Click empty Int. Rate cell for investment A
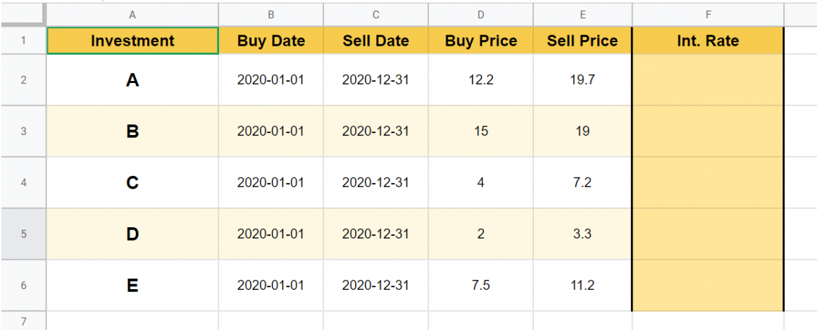 (x=708, y=80)
